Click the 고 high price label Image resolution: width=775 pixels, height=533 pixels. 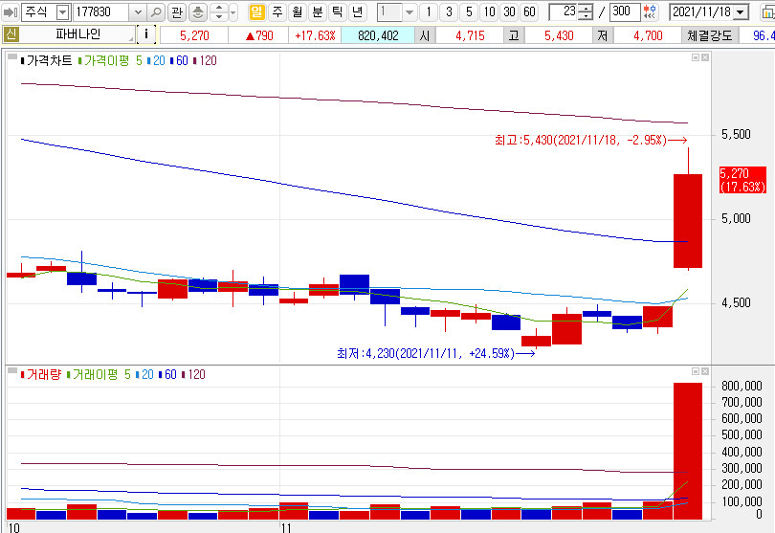(x=514, y=35)
